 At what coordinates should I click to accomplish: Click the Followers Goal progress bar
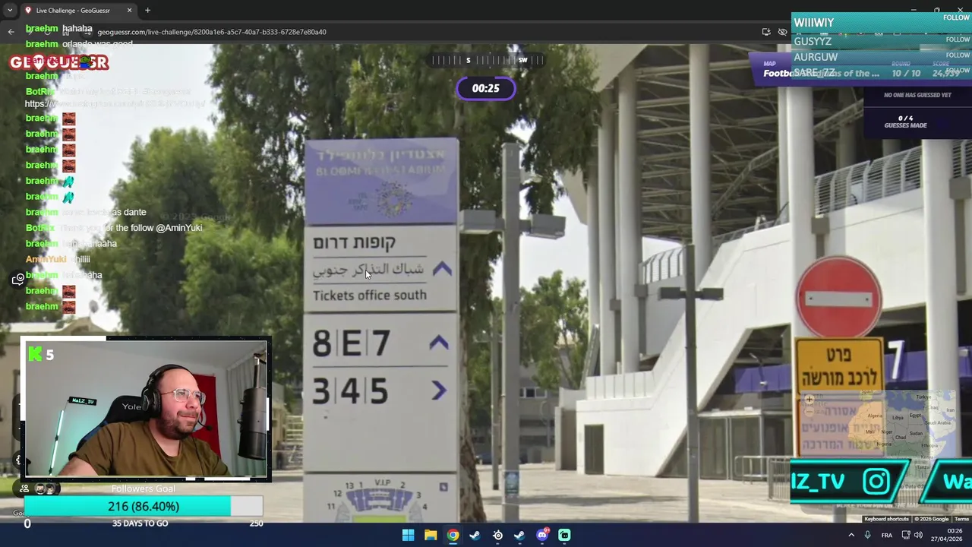click(x=144, y=507)
